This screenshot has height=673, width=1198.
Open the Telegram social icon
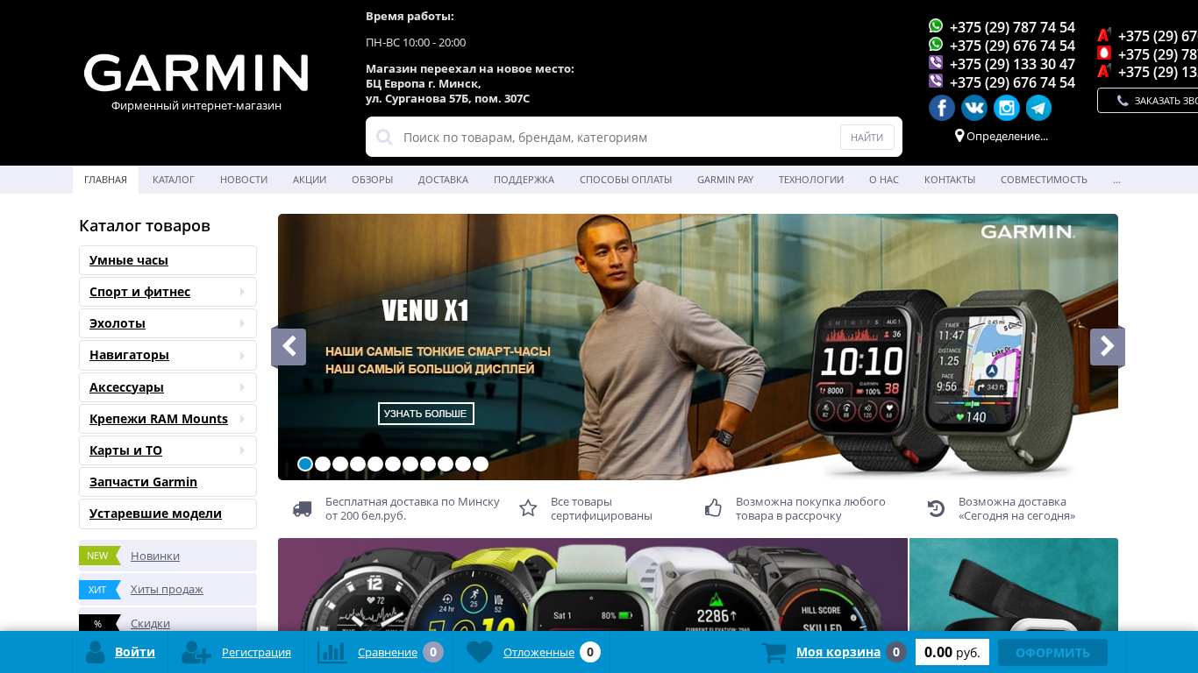pos(1039,108)
